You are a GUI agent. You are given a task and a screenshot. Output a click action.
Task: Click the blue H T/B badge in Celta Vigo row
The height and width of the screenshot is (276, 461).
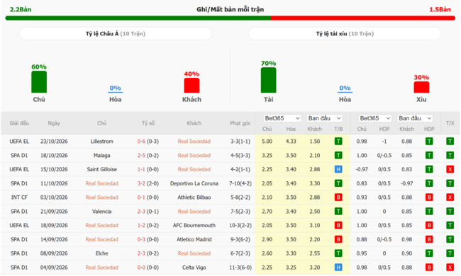tap(338, 268)
